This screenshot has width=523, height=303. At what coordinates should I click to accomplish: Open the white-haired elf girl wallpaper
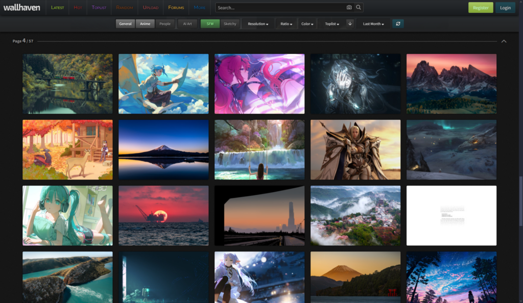259,277
